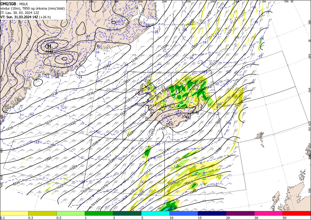Click the 'DMI/IGB : MSLP,' title text
The width and height of the screenshot is (311, 220).
point(14,4)
